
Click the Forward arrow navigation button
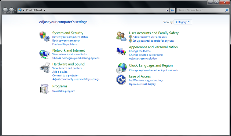pyautogui.click(x=11, y=11)
